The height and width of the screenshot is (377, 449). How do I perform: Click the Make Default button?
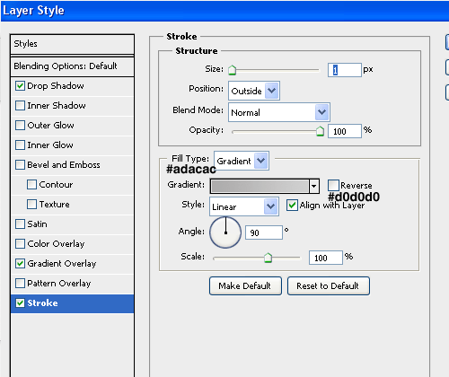[245, 286]
